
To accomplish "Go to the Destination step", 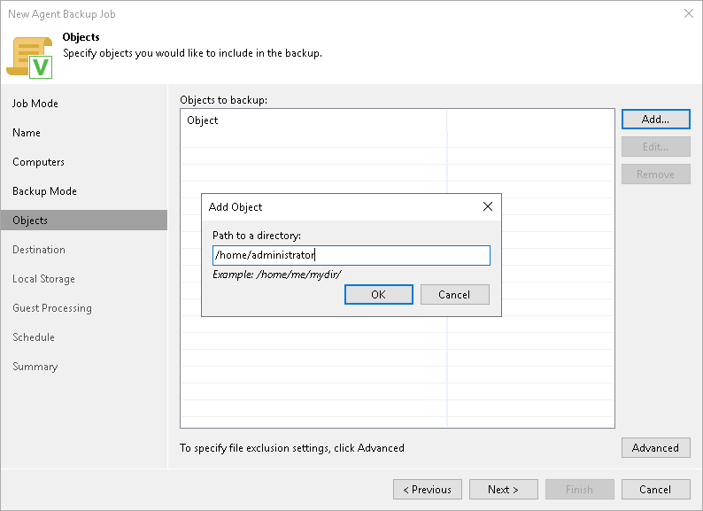I will pyautogui.click(x=39, y=250).
